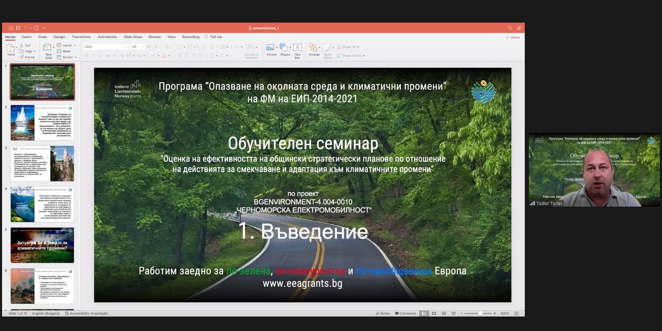Click the collaboration people icon in title bar
Viewport: 662px width, 331px height.
(x=520, y=28)
